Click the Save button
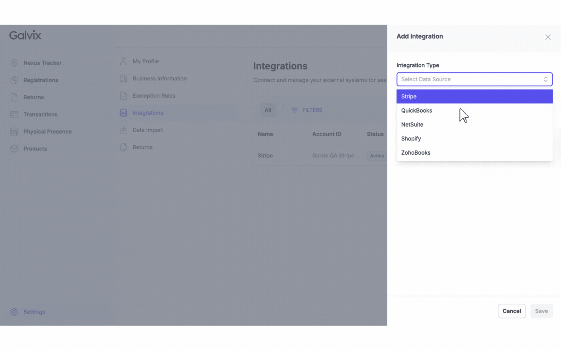The image size is (561, 350). [541, 311]
